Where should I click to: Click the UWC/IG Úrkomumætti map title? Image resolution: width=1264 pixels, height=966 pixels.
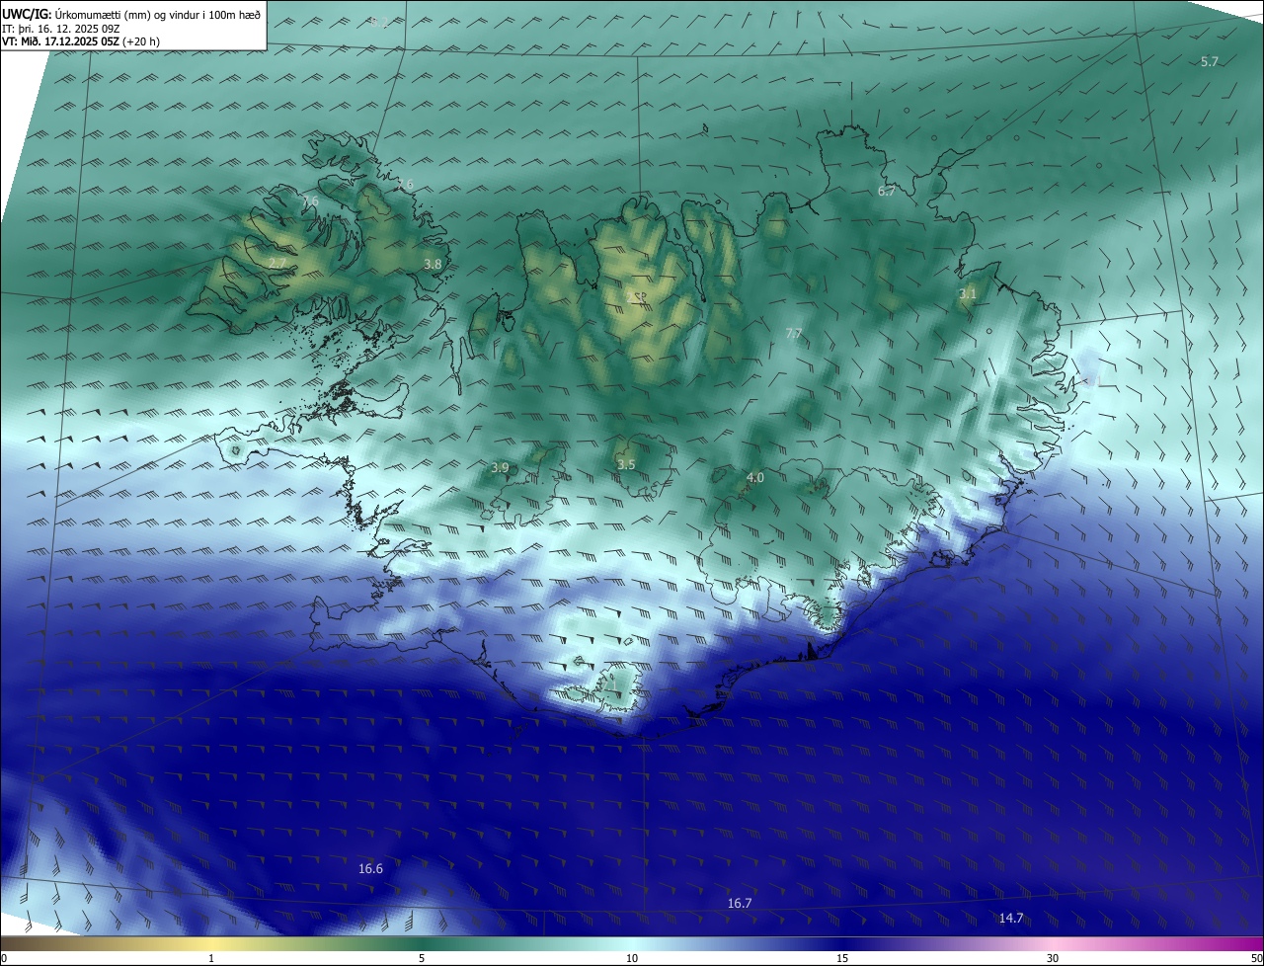(131, 14)
